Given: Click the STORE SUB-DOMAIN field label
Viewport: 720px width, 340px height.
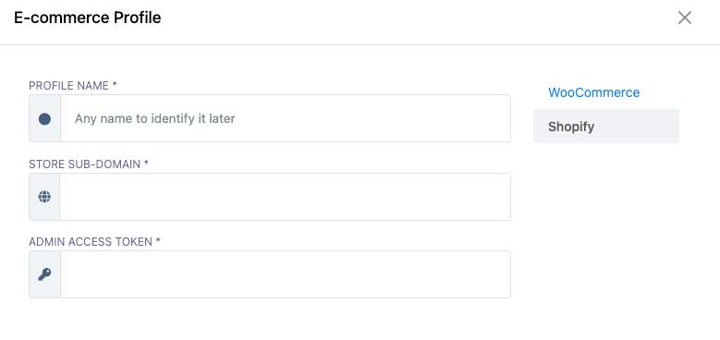Looking at the screenshot, I should click(84, 164).
